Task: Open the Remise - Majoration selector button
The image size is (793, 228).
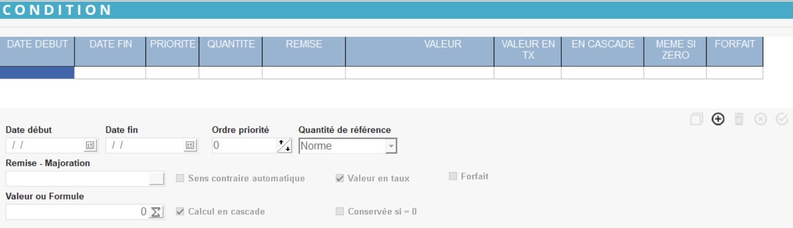Action: (157, 179)
